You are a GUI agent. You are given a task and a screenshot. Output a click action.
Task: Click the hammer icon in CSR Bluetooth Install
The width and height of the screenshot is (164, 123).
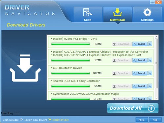click(x=135, y=73)
